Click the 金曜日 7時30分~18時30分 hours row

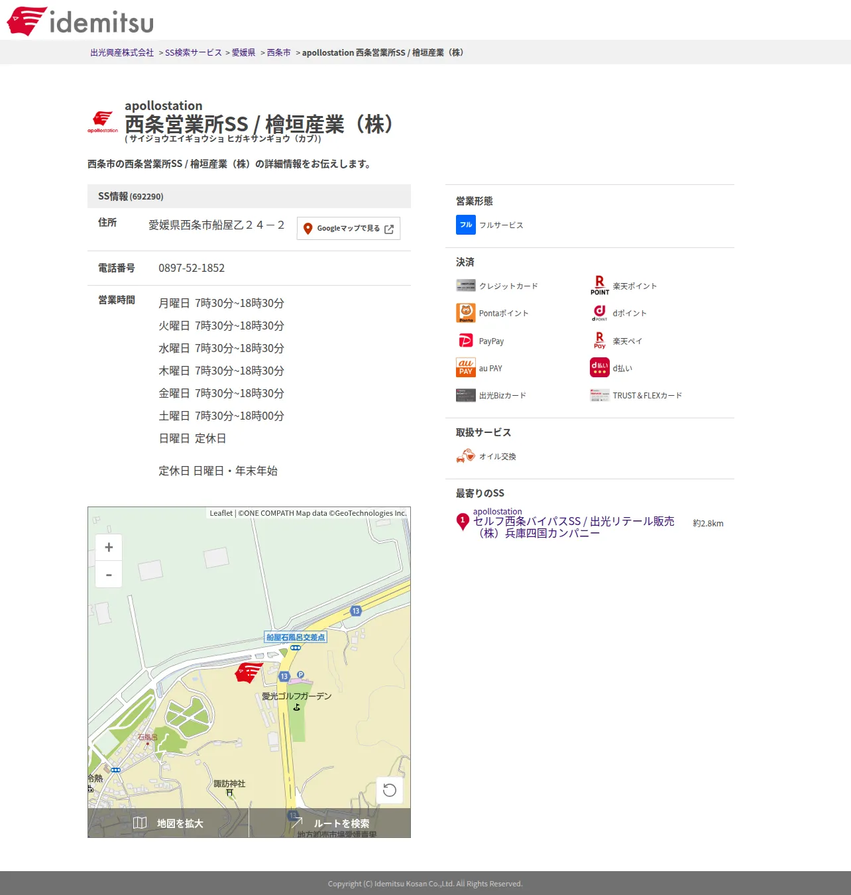point(221,393)
